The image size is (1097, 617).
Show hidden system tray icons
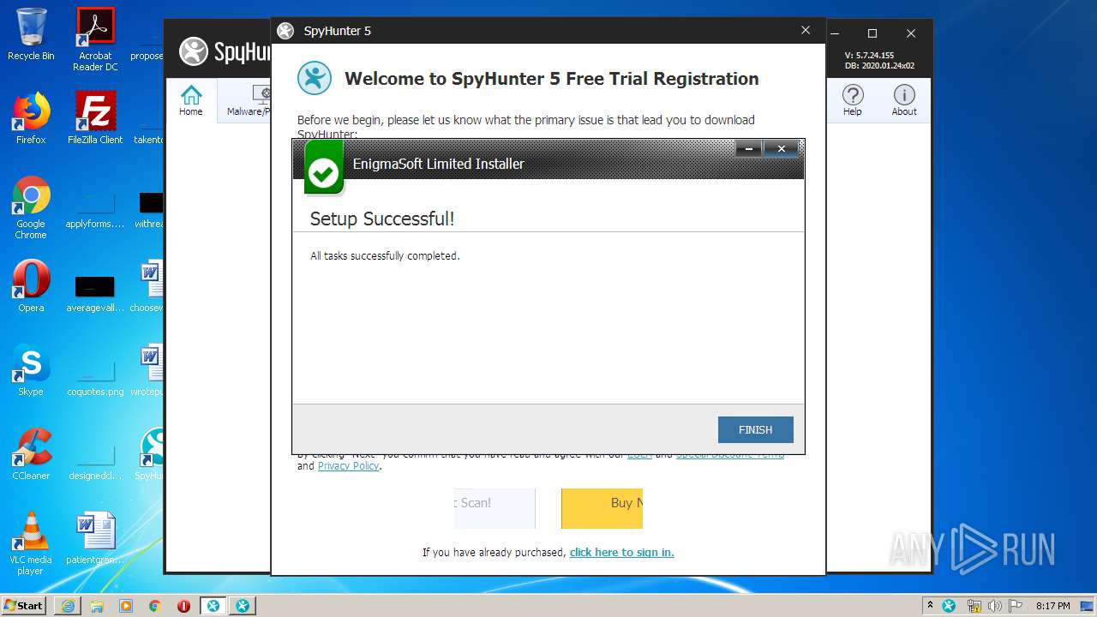click(930, 606)
